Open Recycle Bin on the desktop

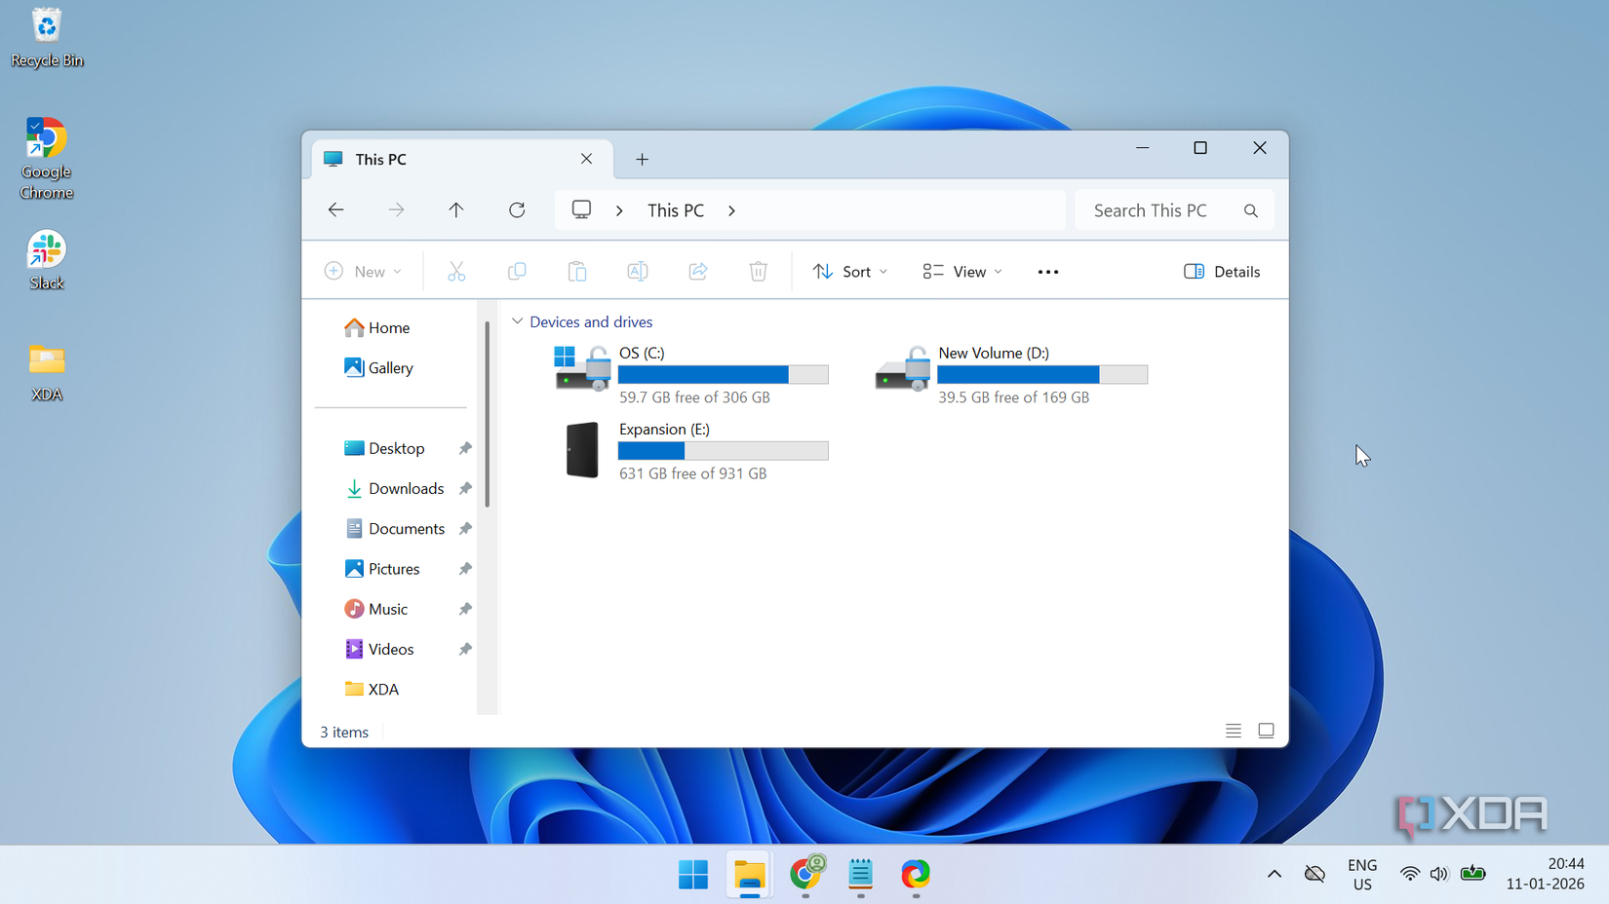(x=47, y=38)
